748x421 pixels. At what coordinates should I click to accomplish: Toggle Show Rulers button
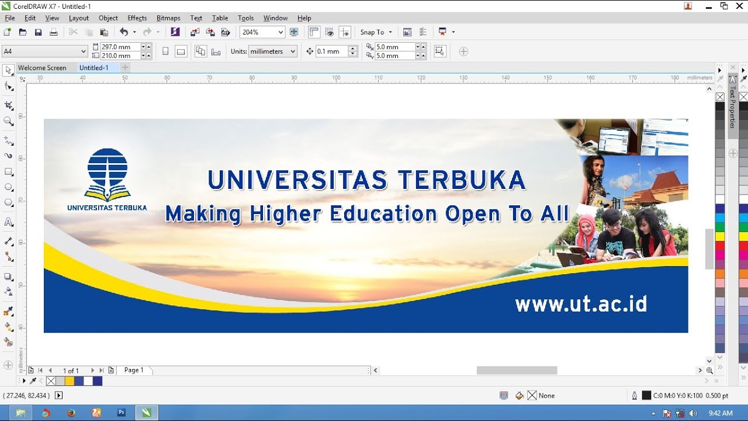coord(314,32)
